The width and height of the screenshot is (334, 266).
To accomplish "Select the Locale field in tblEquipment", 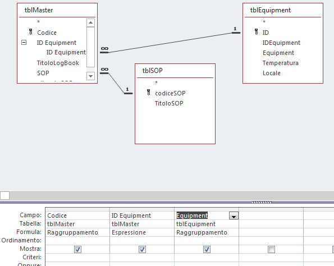I will [x=271, y=73].
